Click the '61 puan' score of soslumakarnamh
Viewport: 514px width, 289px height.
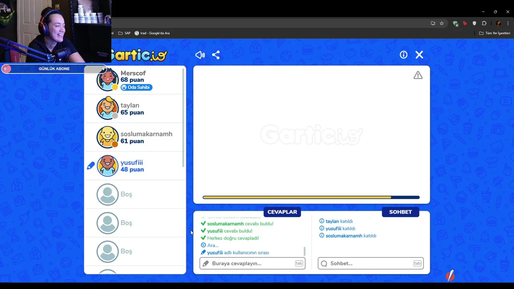(x=132, y=141)
